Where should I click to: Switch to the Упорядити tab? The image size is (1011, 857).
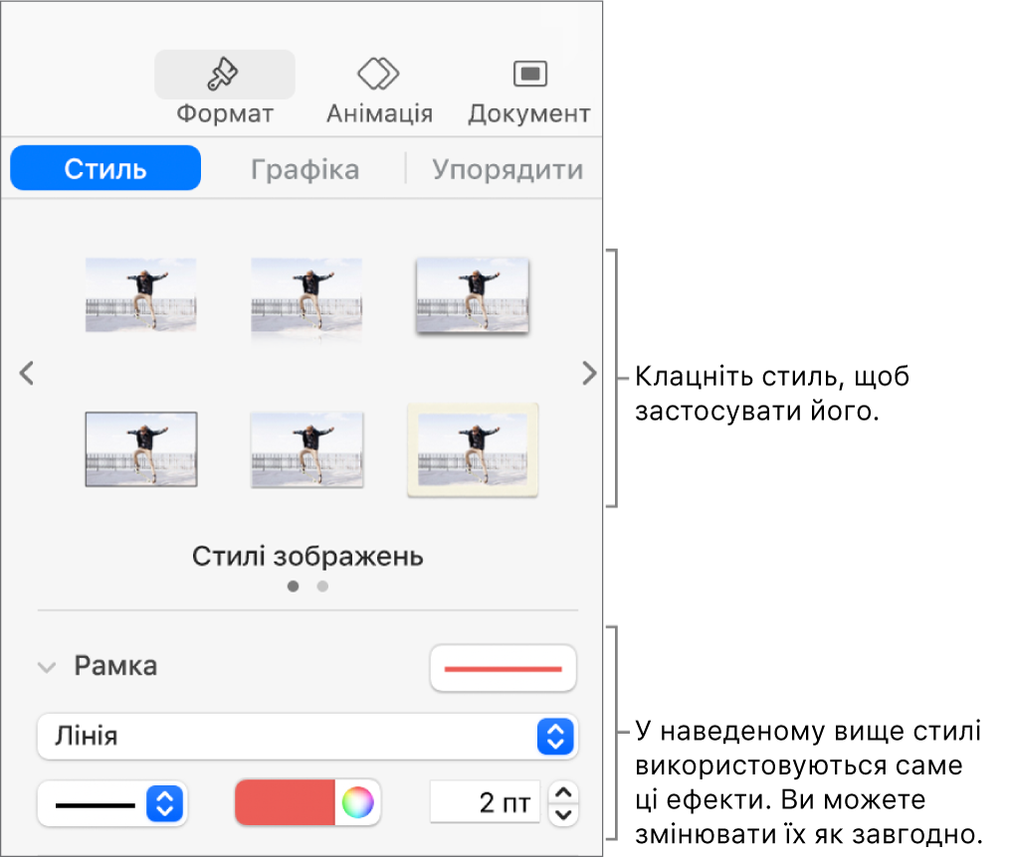(x=508, y=168)
